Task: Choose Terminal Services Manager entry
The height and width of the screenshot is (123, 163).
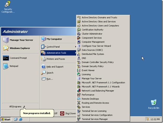Action: 94,119
